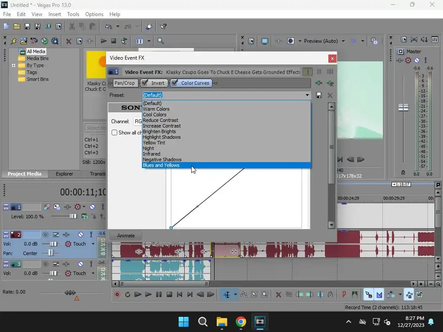Collapse the Preset dropdown arrow
443x332 pixels.
point(307,95)
